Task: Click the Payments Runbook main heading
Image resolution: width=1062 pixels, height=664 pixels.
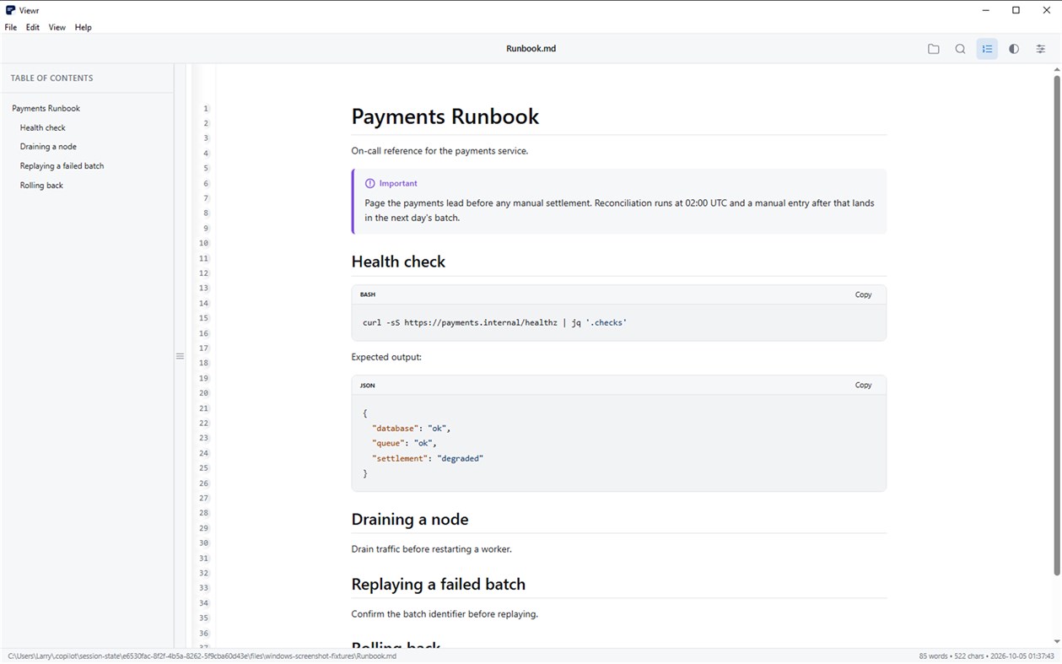Action: 445,116
